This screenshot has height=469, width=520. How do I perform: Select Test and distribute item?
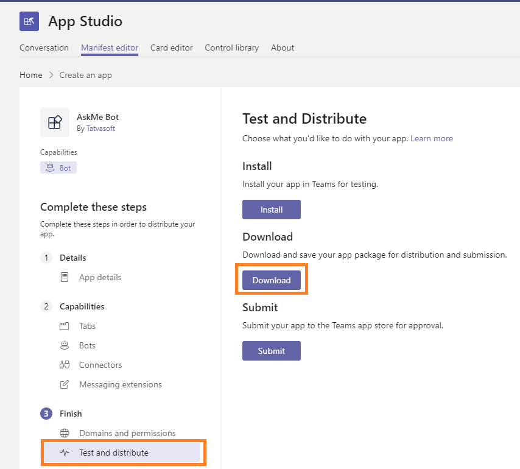click(122, 453)
